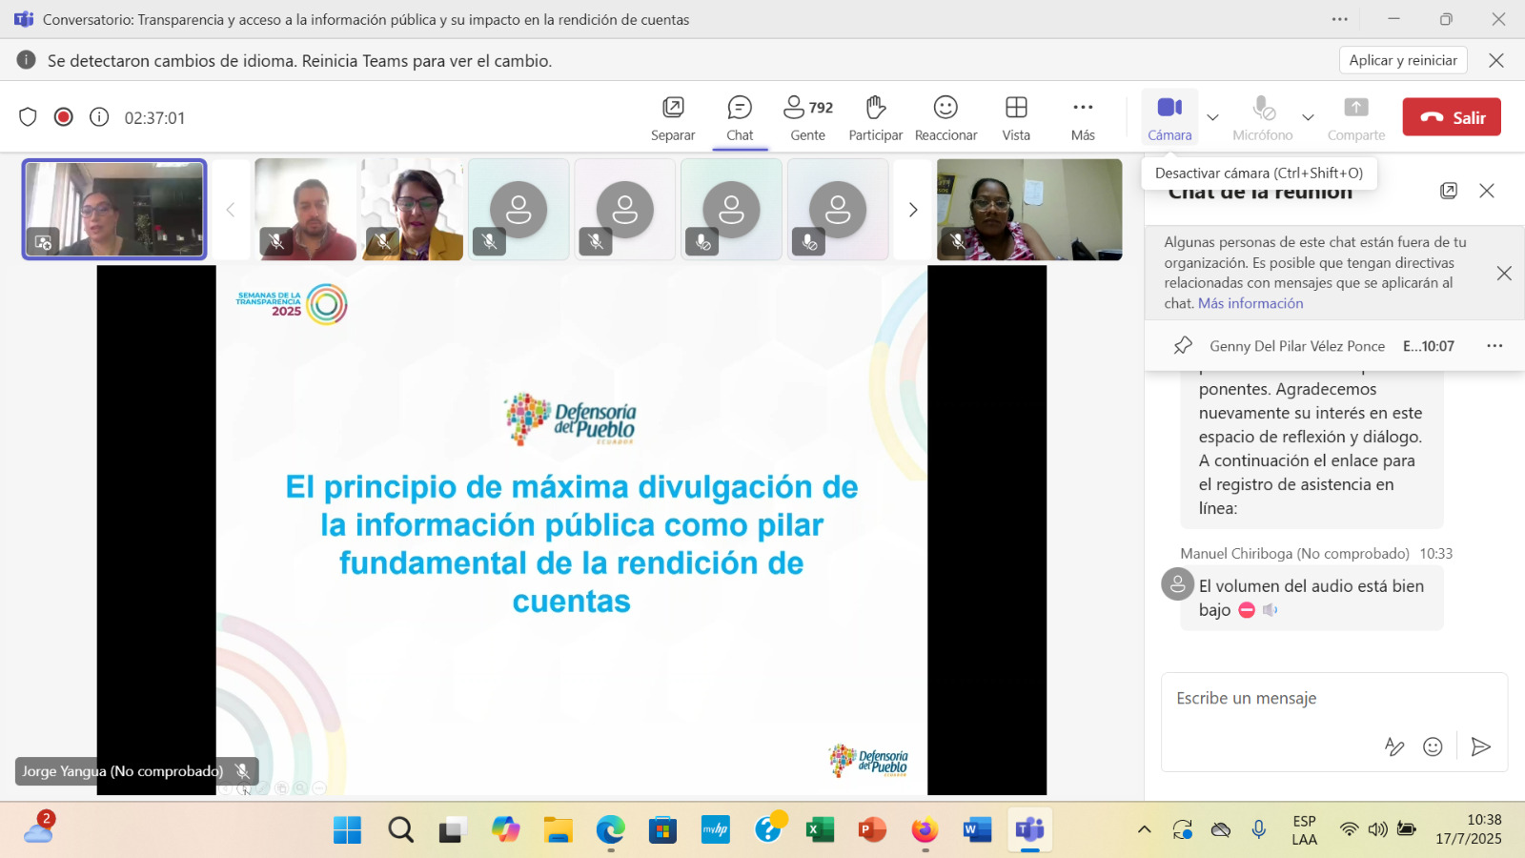
Task: Show next participants with right chevron
Action: click(912, 210)
